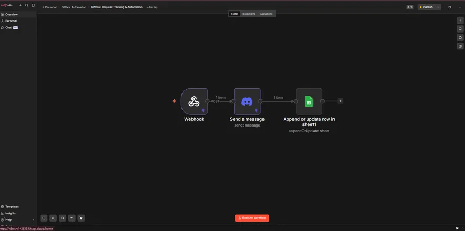Open Insights in sidebar
Viewport: 465px width, 231px height.
(x=18, y=213)
